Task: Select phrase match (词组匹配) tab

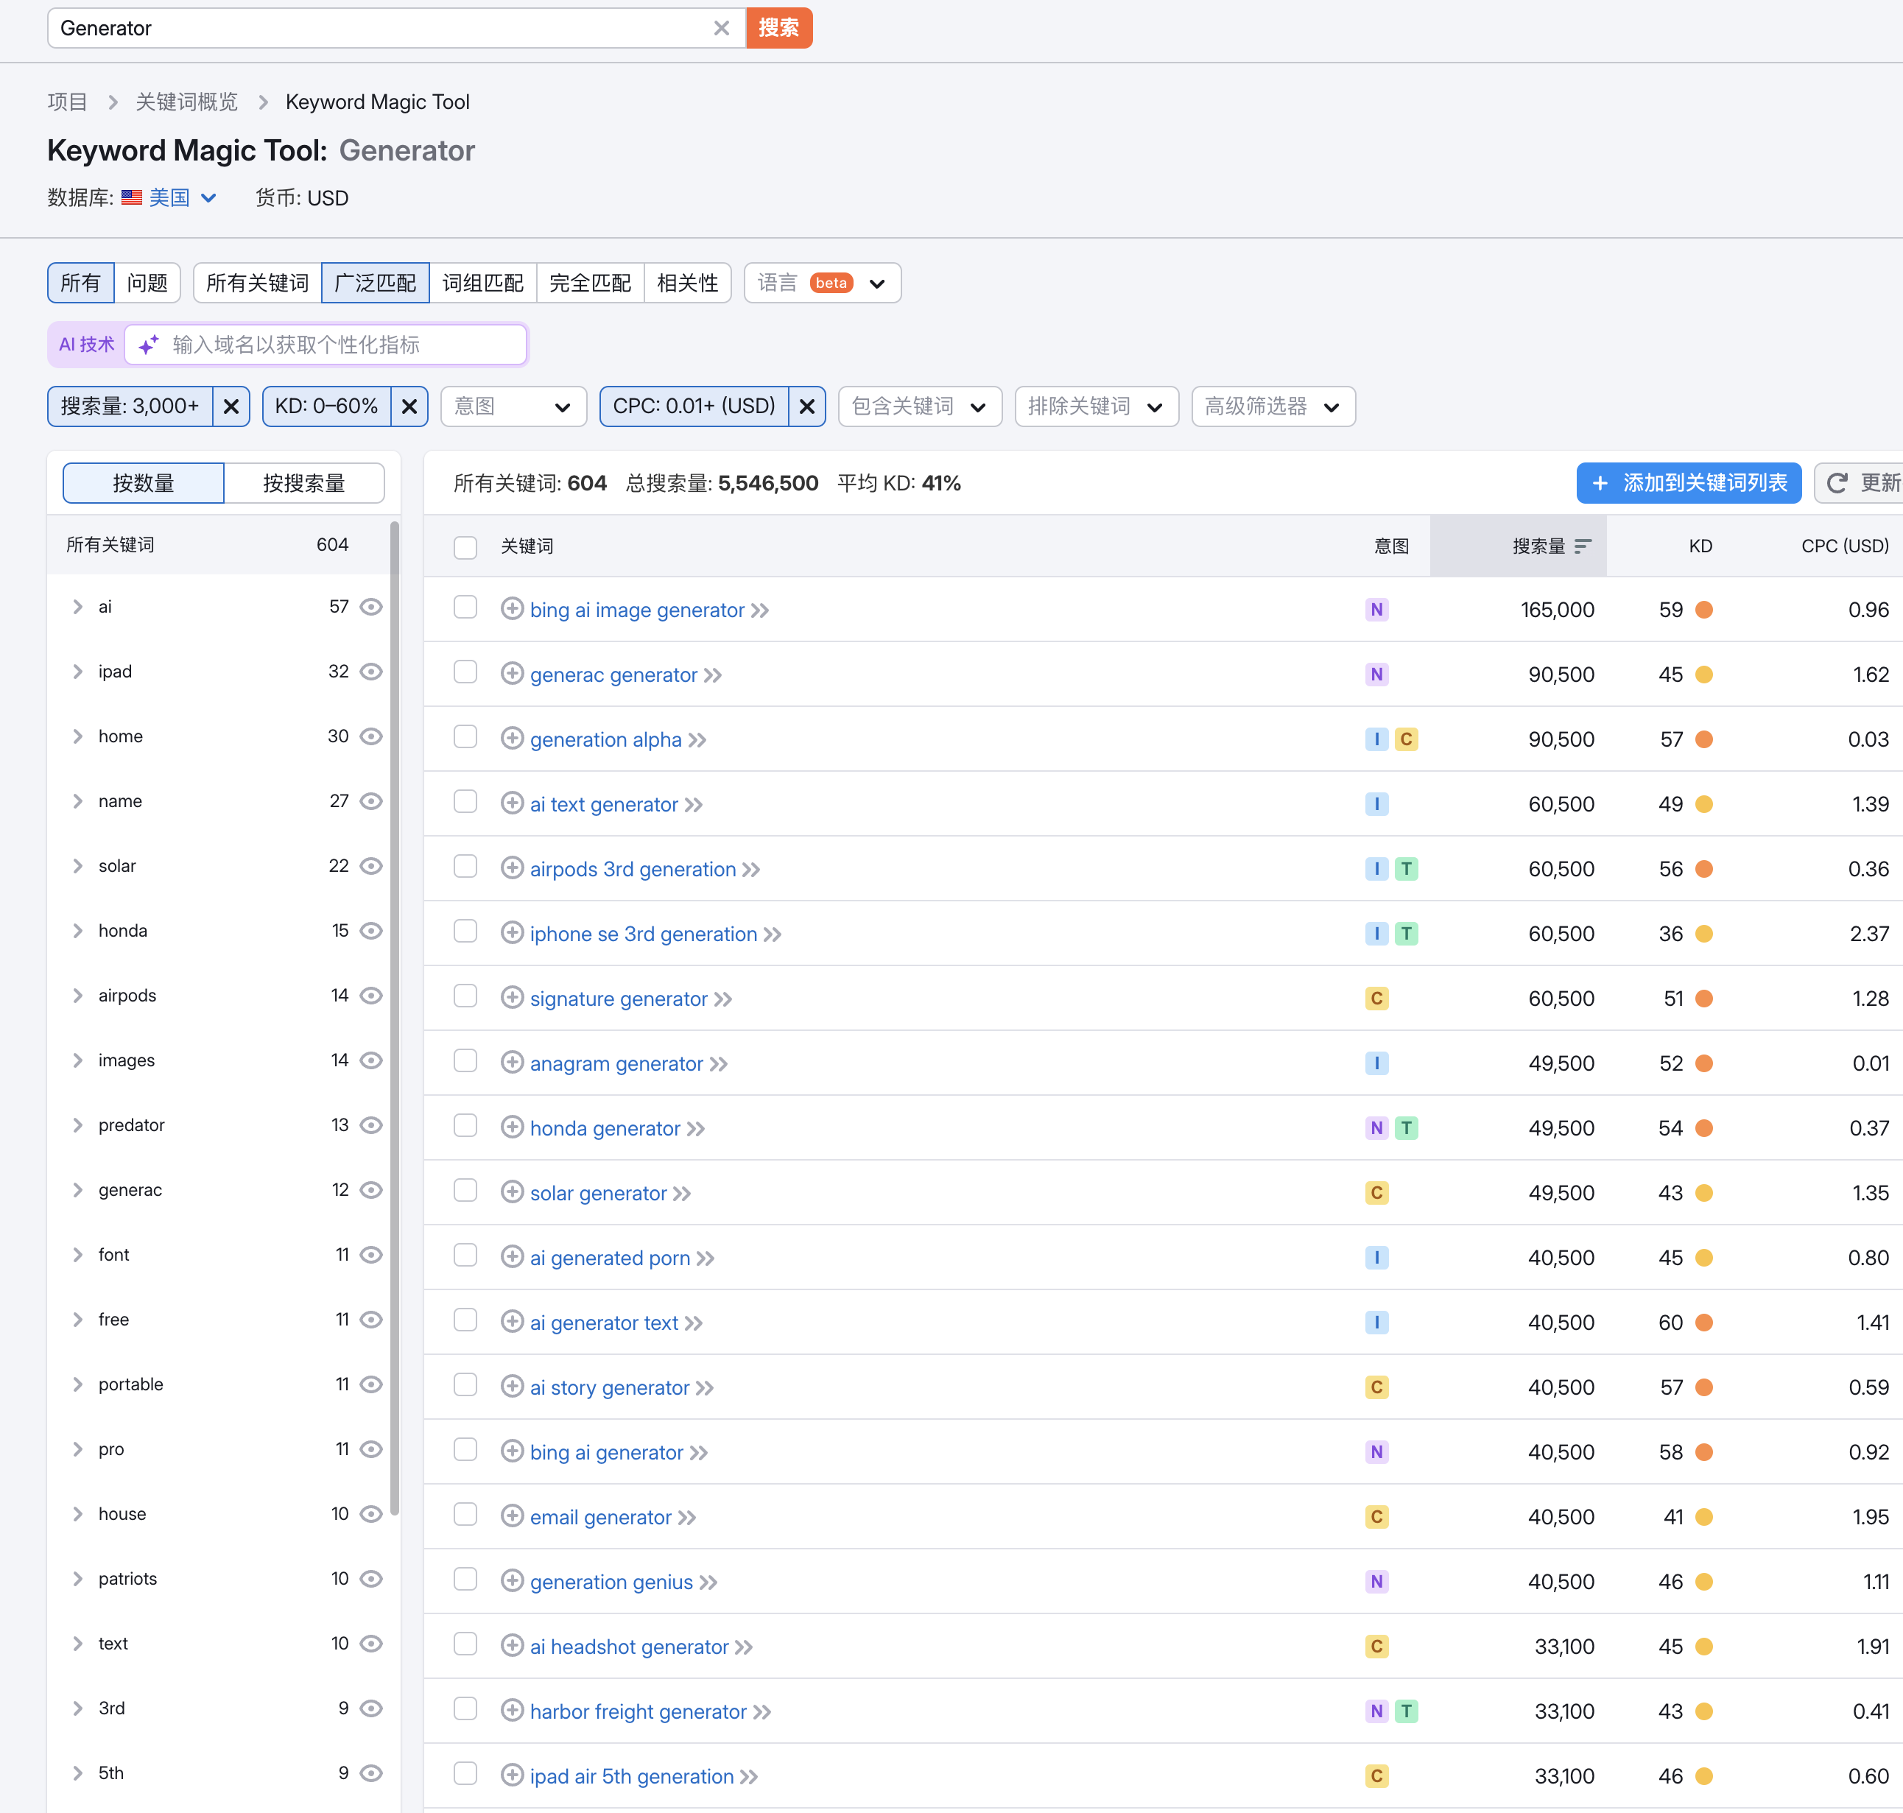Action: (482, 284)
